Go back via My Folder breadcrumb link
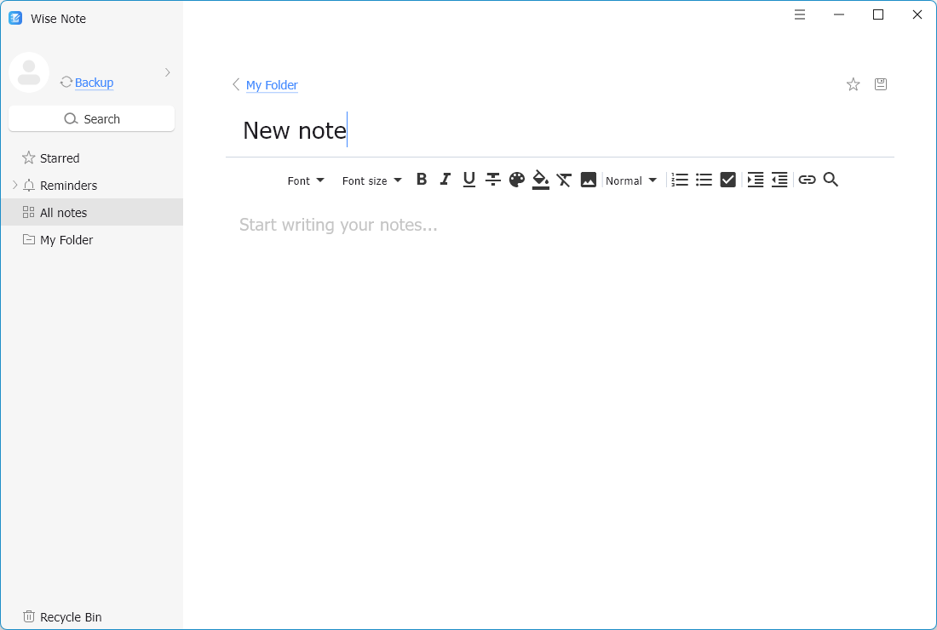The width and height of the screenshot is (937, 630). (272, 85)
